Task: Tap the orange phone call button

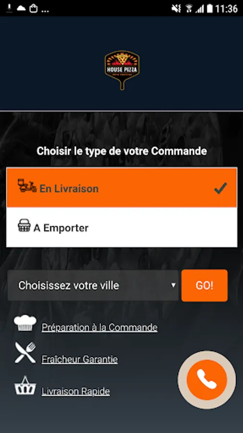Action: click(x=207, y=380)
